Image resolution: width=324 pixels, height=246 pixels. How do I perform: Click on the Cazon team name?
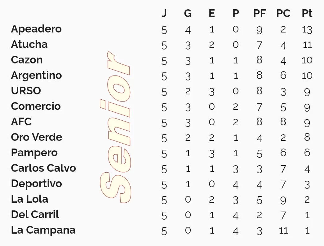[x=27, y=60]
